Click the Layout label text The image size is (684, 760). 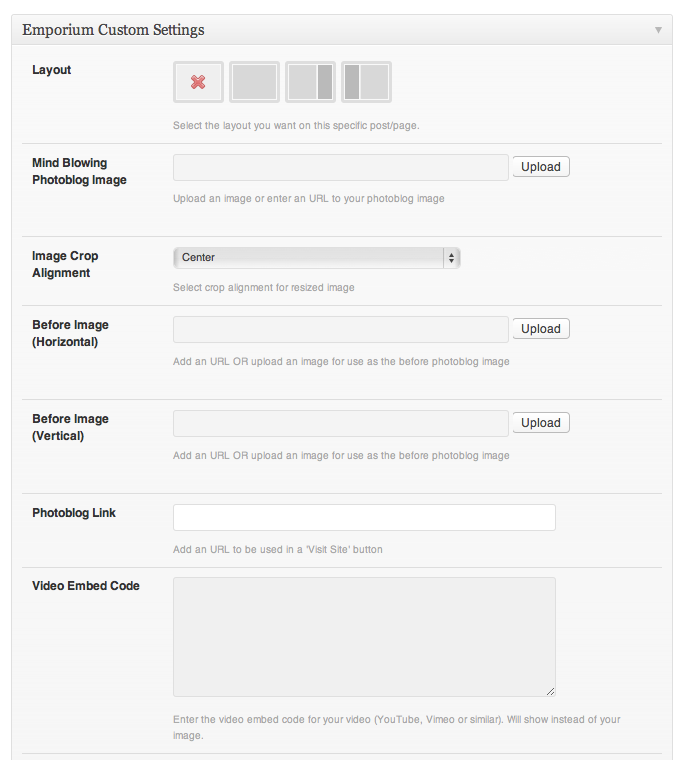(x=52, y=70)
